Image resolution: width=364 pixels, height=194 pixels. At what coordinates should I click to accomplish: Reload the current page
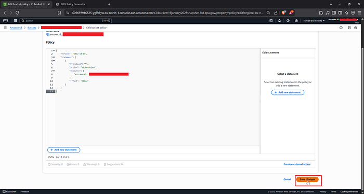click(18, 13)
